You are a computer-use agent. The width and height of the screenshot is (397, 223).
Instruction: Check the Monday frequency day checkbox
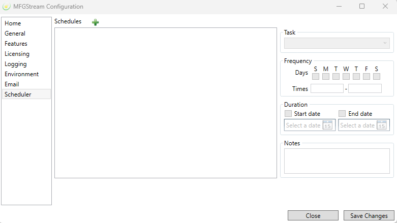coord(326,77)
